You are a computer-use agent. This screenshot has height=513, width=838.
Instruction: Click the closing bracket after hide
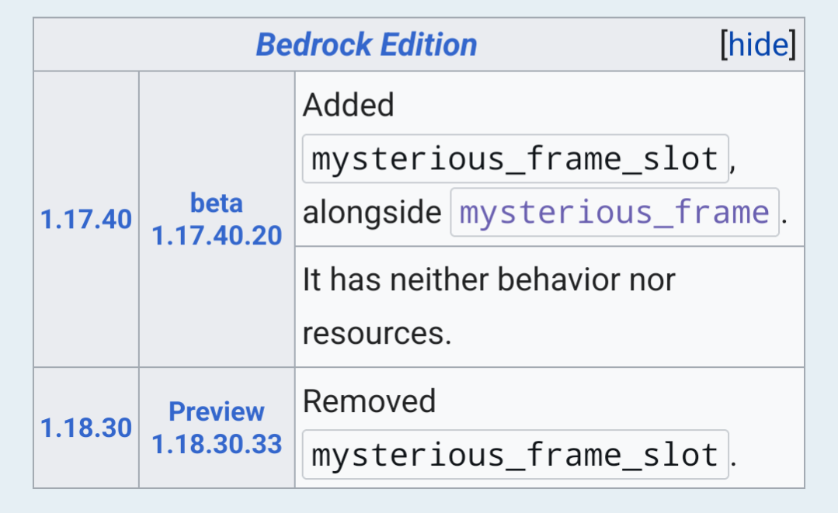(x=793, y=44)
